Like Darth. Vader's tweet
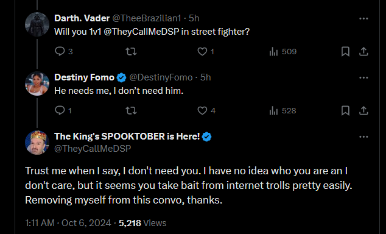 (x=206, y=51)
